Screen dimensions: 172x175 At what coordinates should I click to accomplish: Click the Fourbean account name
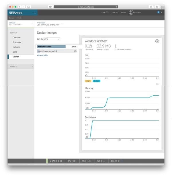[137, 12]
